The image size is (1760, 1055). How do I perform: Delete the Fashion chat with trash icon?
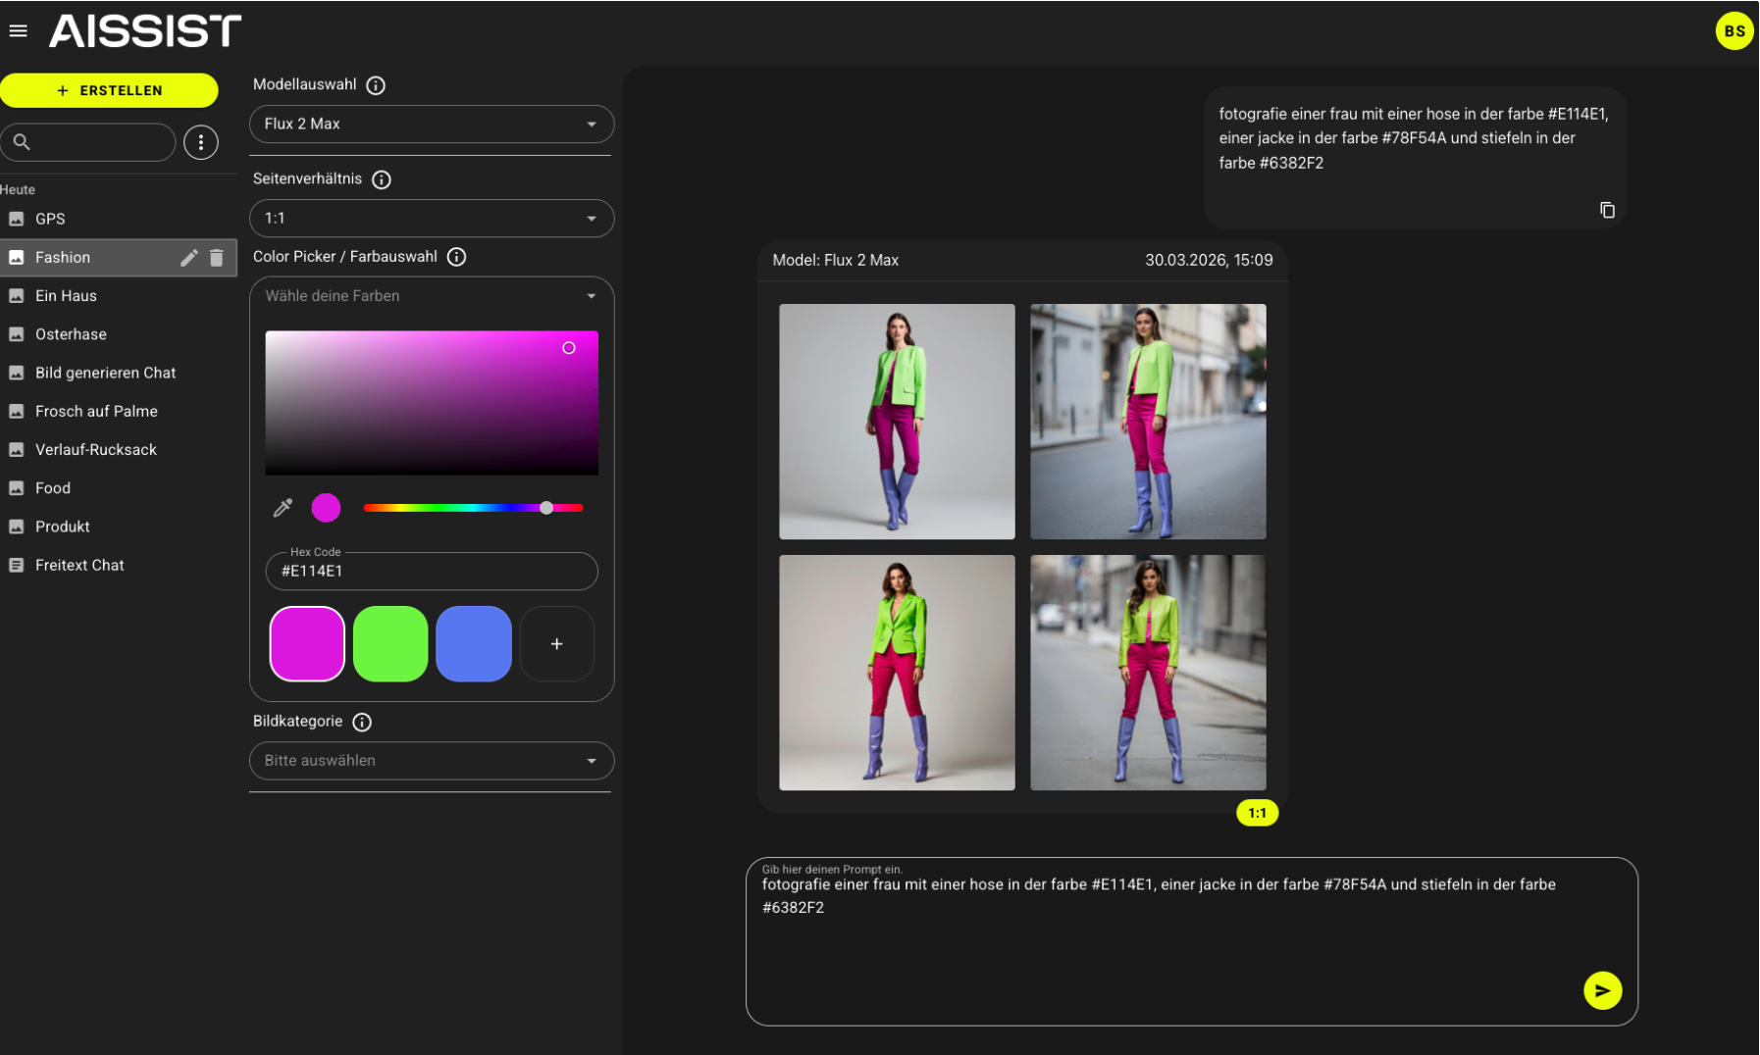click(x=217, y=258)
